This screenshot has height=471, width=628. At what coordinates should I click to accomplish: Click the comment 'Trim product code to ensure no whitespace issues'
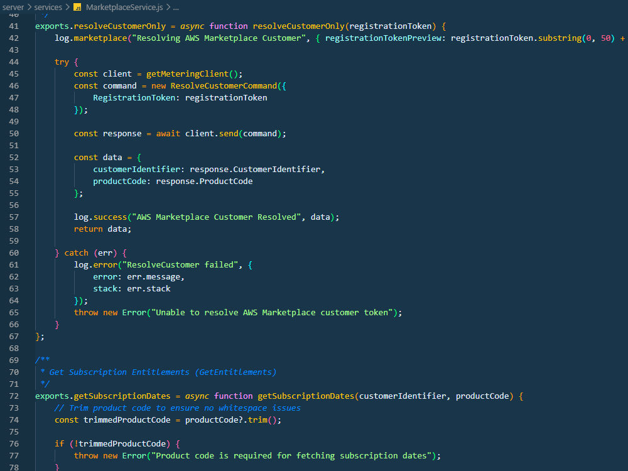pos(185,408)
